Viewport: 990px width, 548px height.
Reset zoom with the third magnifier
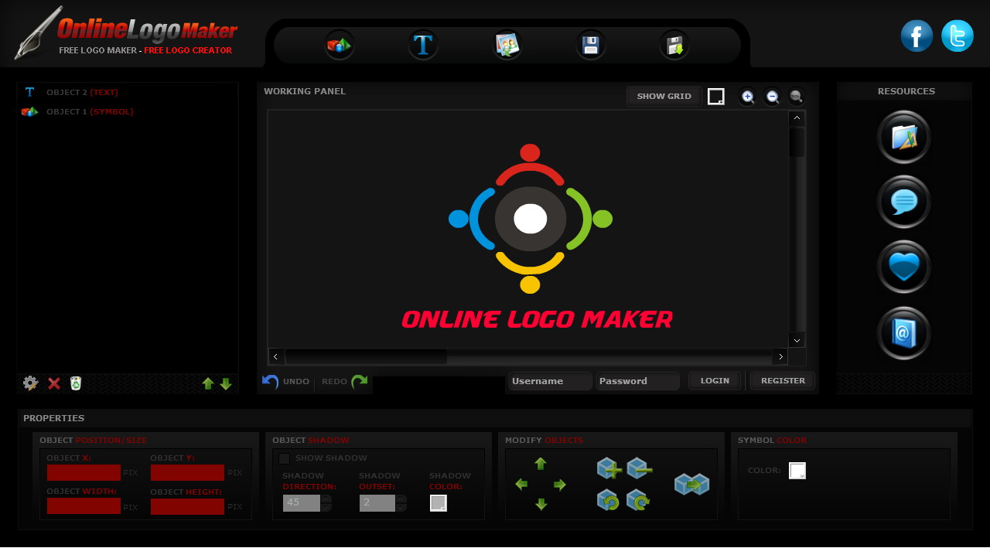[x=796, y=97]
